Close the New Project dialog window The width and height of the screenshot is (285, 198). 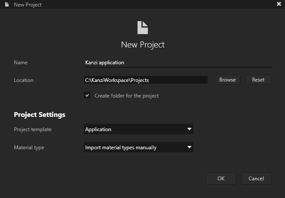tap(279, 4)
